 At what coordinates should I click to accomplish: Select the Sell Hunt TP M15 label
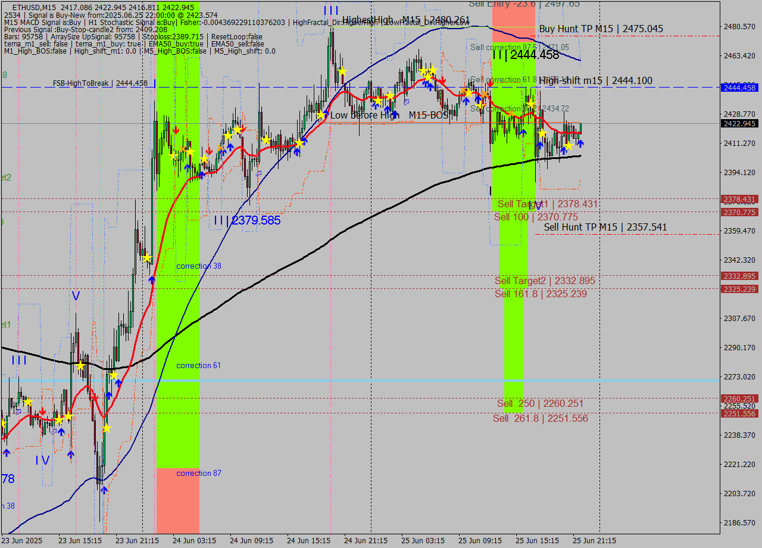click(x=605, y=227)
